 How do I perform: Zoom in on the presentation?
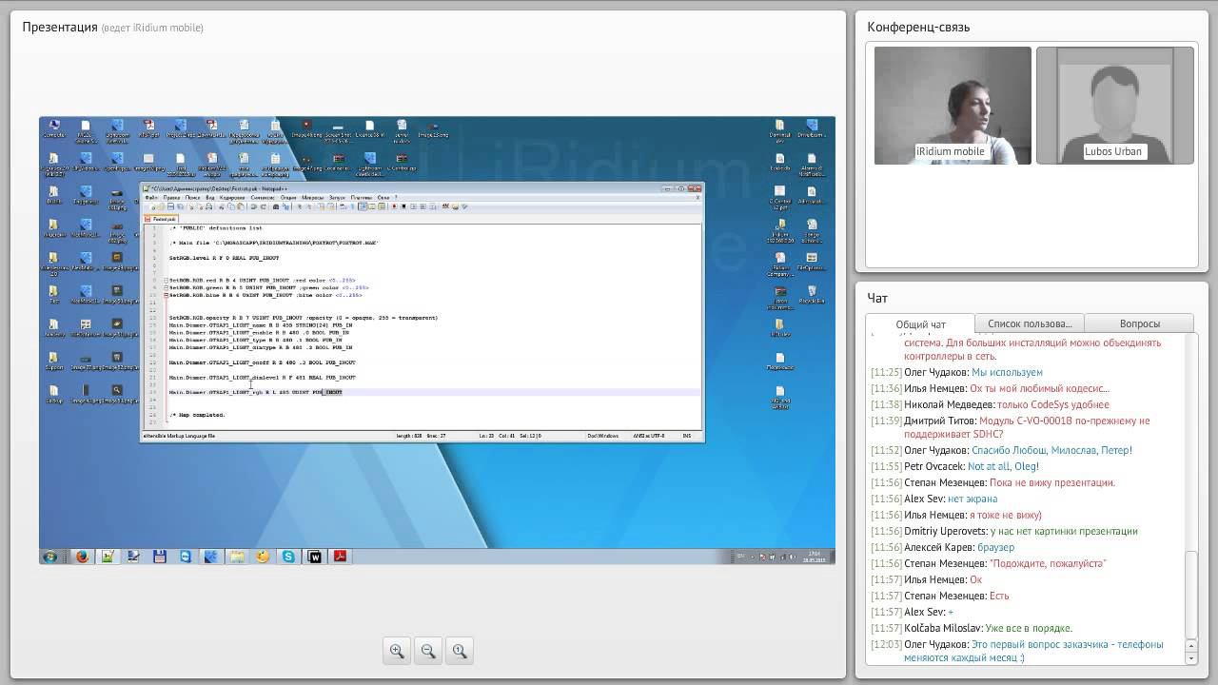point(397,651)
